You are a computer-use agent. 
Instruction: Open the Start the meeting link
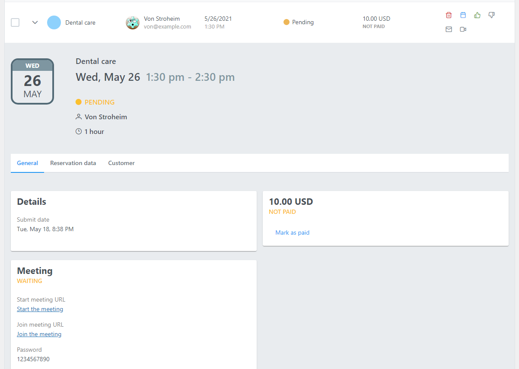point(40,309)
